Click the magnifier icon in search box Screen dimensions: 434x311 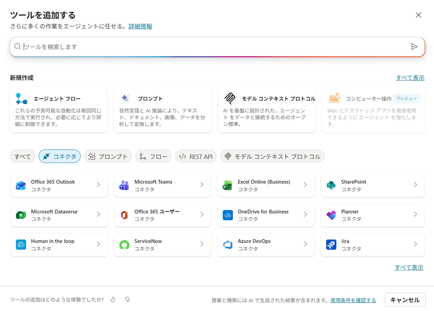[x=17, y=46]
